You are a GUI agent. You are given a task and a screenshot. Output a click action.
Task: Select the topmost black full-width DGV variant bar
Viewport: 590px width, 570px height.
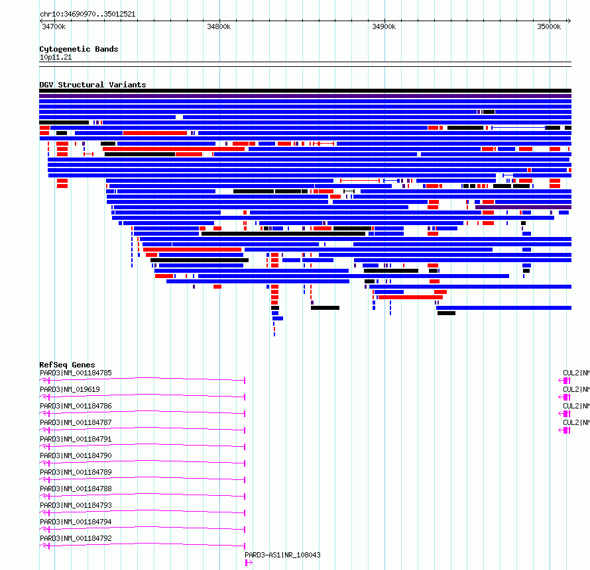[305, 91]
